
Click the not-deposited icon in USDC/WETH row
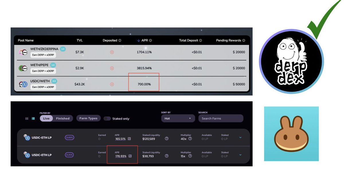point(112,84)
